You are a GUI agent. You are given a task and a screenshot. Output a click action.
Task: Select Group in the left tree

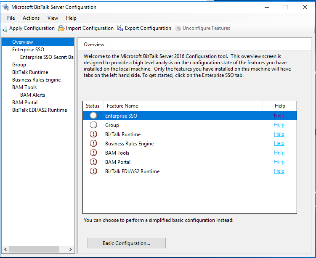tap(19, 65)
